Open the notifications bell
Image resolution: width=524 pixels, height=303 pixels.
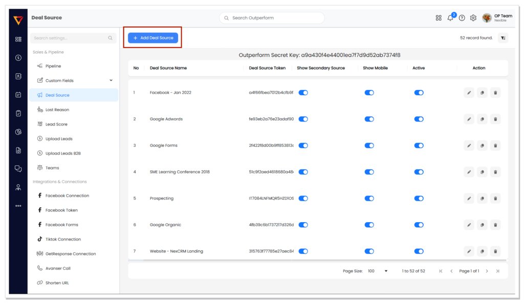point(450,18)
